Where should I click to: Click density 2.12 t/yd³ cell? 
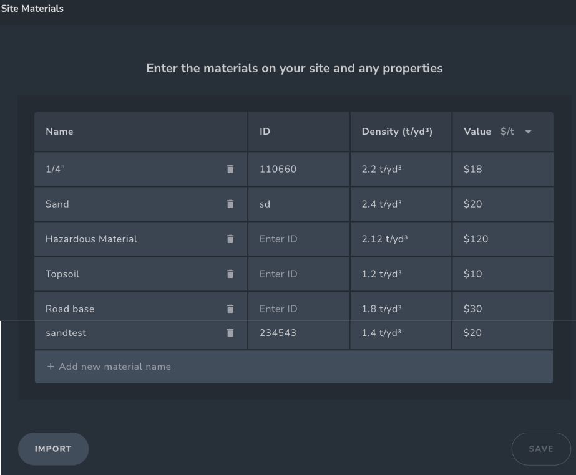[x=401, y=239]
